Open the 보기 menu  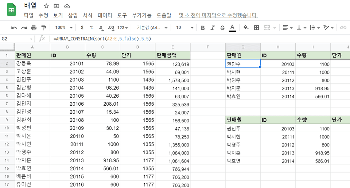point(58,15)
